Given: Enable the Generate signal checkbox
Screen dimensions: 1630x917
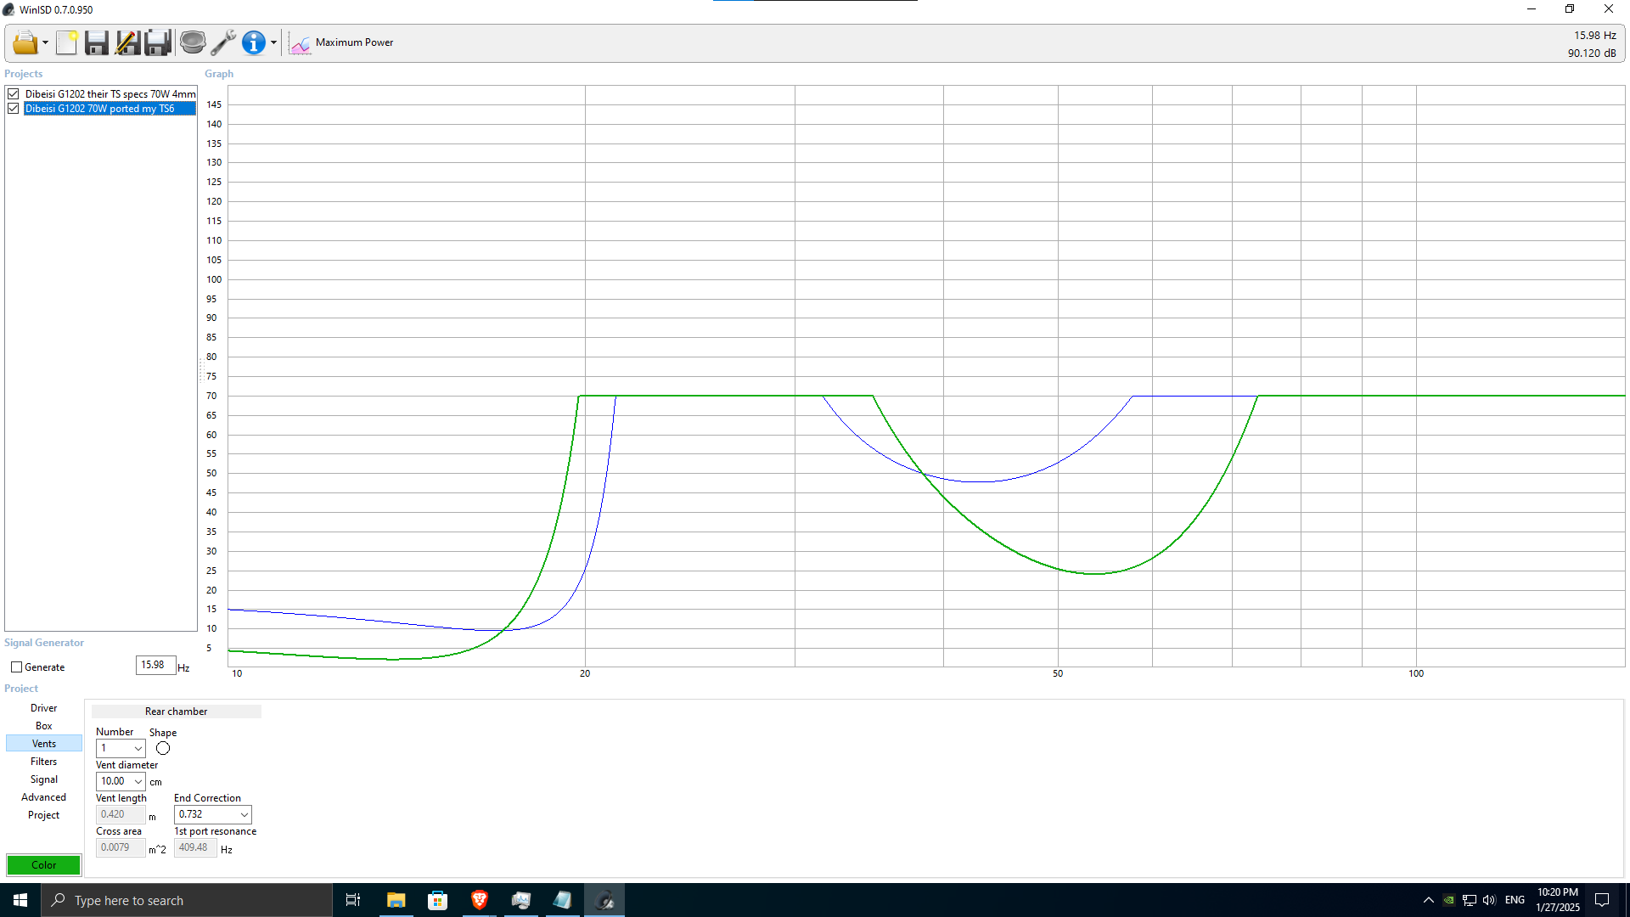Looking at the screenshot, I should 16,667.
